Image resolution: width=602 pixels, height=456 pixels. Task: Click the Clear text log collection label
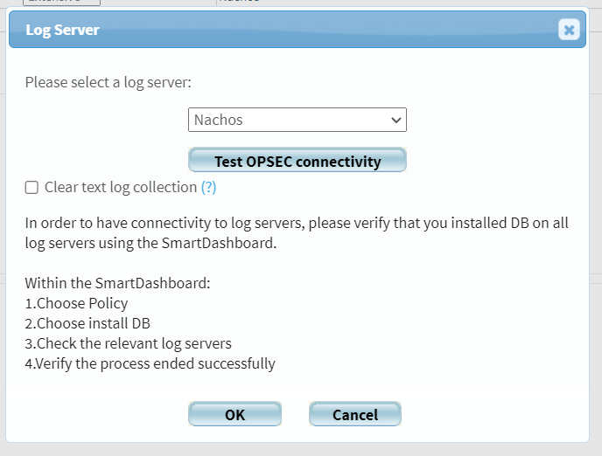pyautogui.click(x=121, y=187)
